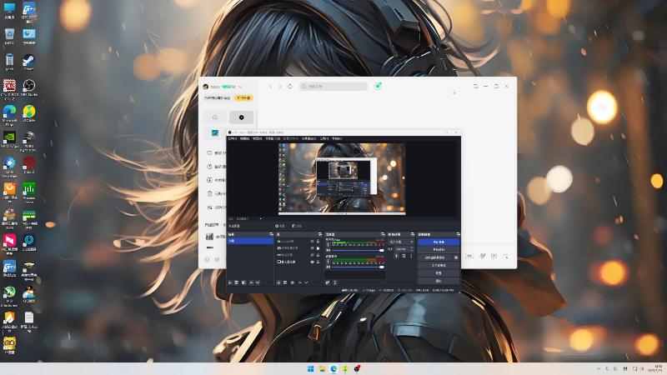Click the virtual camera button in Controls dock
Viewport: 667px width, 375px height.
pos(434,257)
